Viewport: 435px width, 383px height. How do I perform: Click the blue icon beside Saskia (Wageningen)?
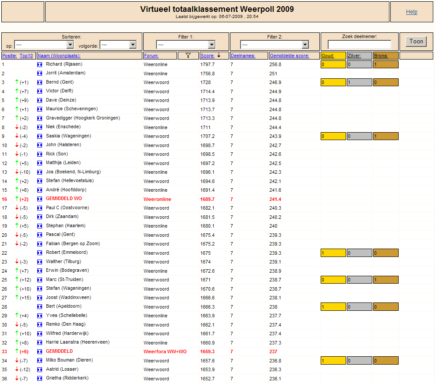(x=40, y=136)
